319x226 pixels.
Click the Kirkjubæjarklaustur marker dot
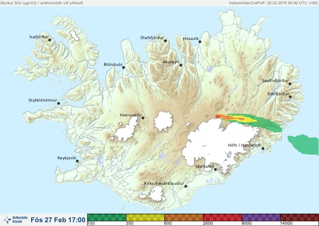[x=185, y=186]
